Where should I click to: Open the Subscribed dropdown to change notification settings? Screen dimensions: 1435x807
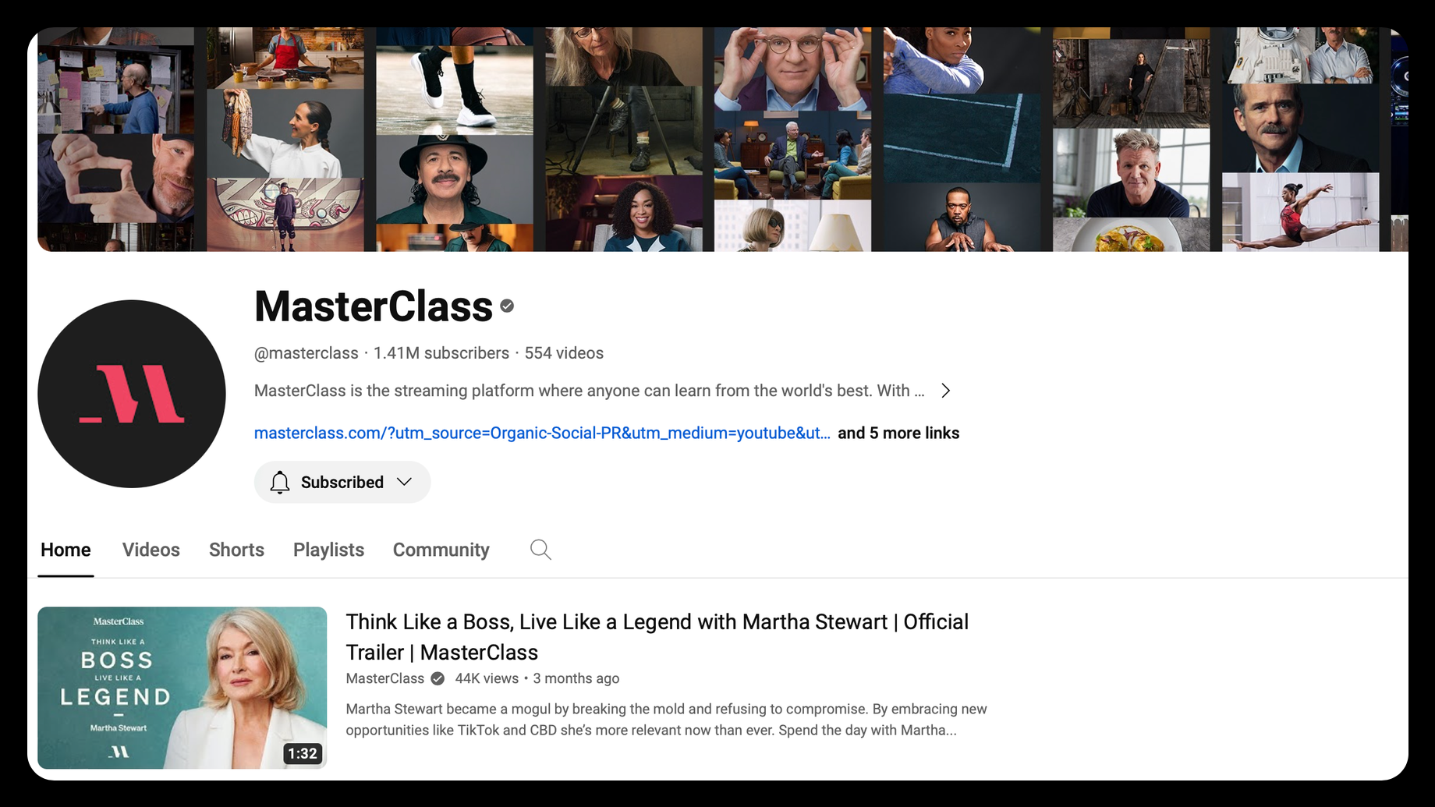tap(405, 482)
